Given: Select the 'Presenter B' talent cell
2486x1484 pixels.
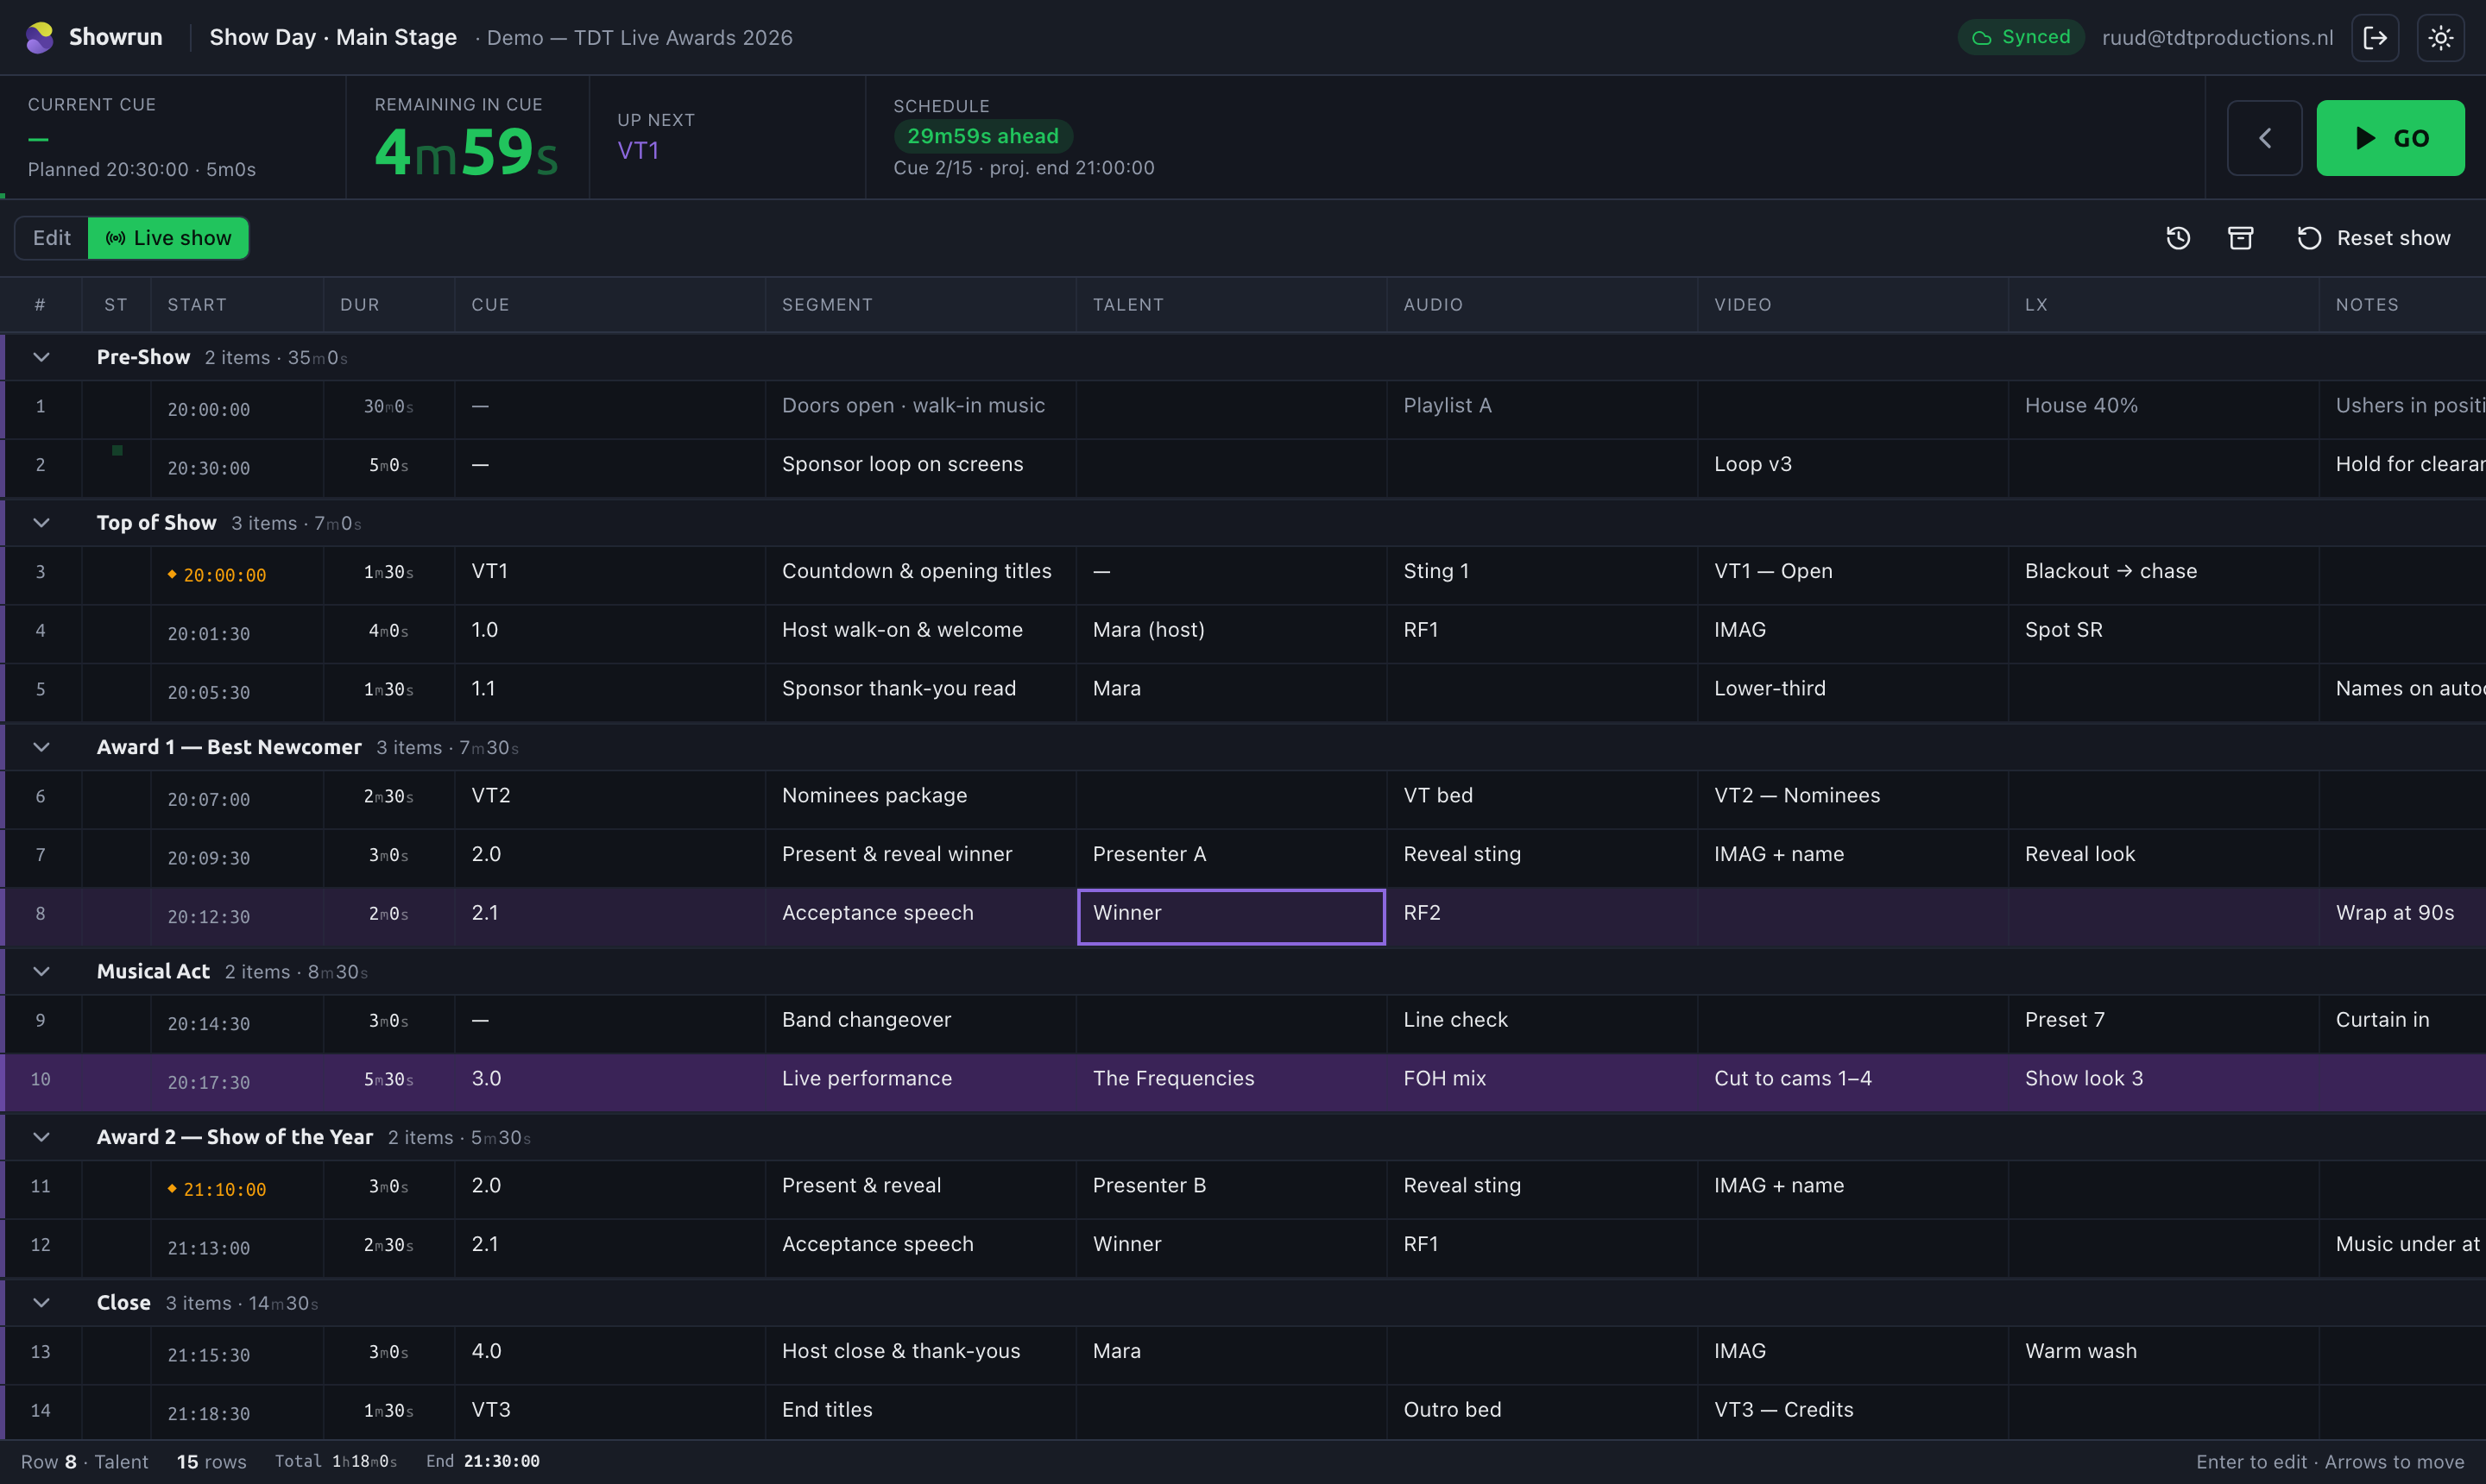Looking at the screenshot, I should coord(1232,1189).
